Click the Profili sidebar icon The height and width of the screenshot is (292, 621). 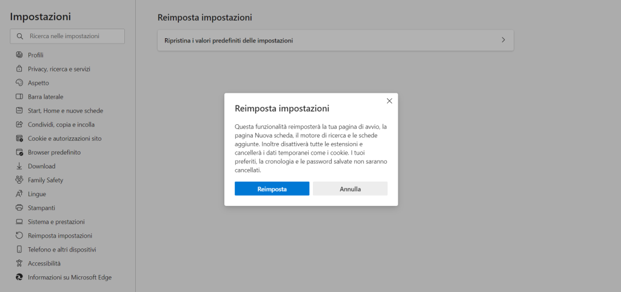(19, 55)
